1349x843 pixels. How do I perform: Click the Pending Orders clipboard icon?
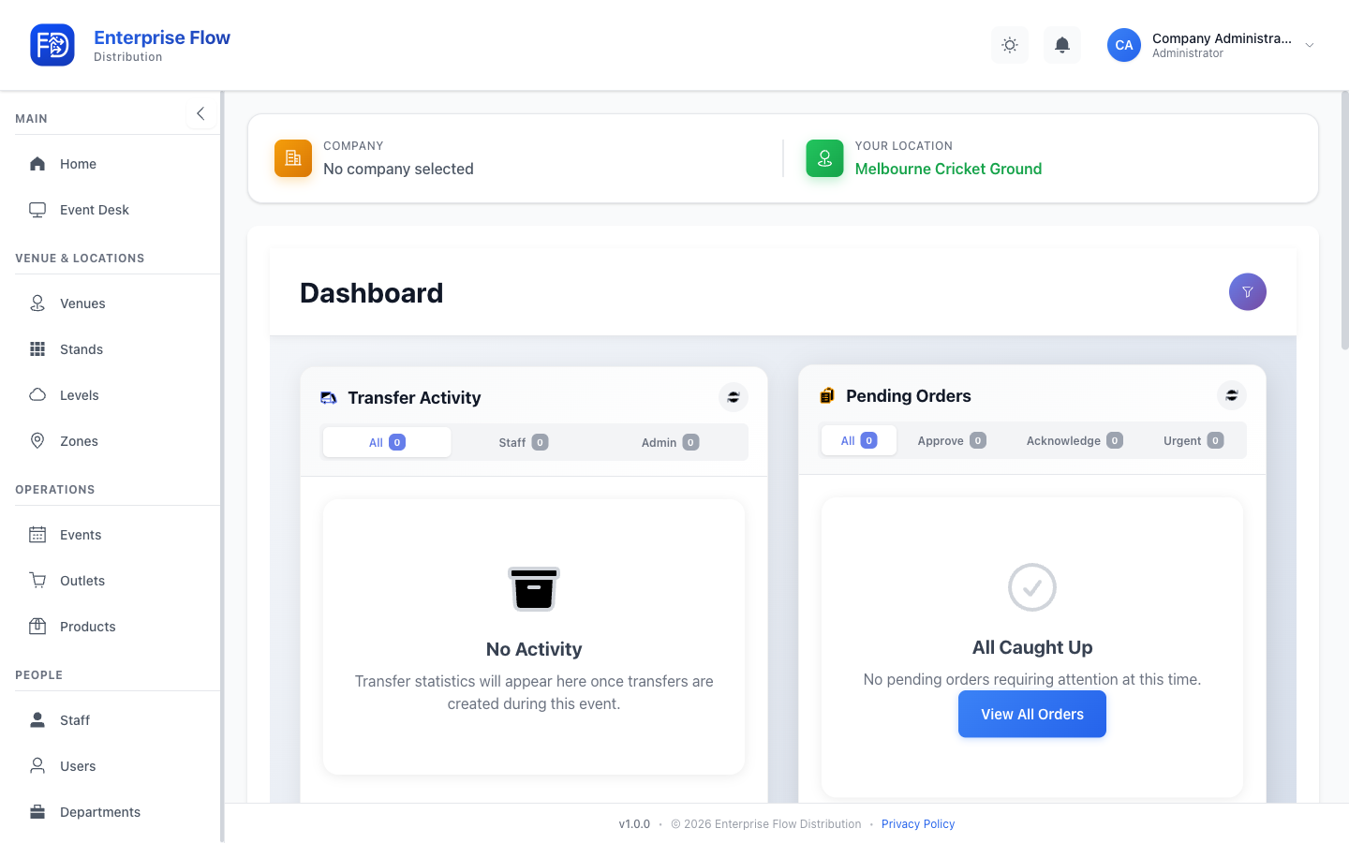click(x=827, y=396)
